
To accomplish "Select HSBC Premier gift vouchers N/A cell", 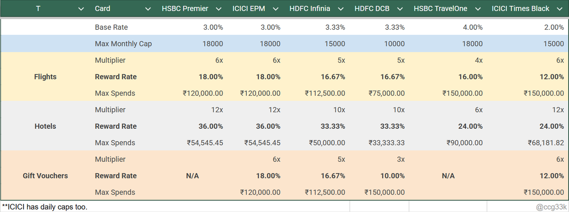I will pos(192,176).
